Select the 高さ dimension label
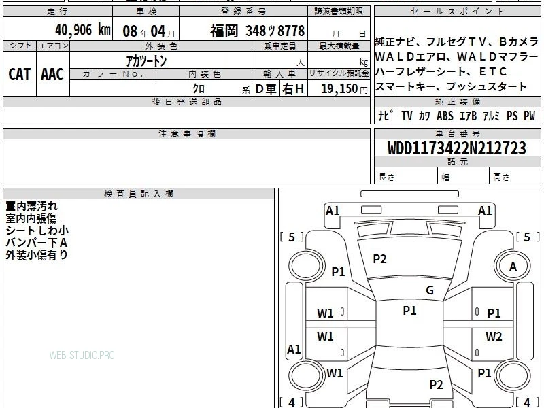Viewport: 544px width, 408px height. coord(501,177)
